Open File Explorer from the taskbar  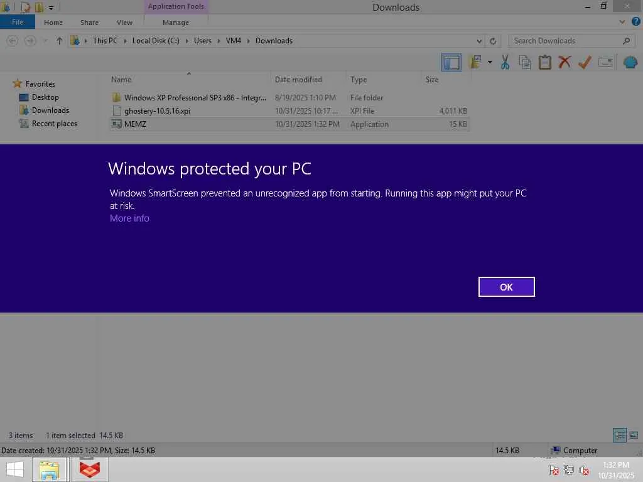pos(49,470)
